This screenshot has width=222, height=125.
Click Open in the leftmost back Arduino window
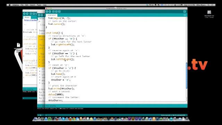click(34, 14)
